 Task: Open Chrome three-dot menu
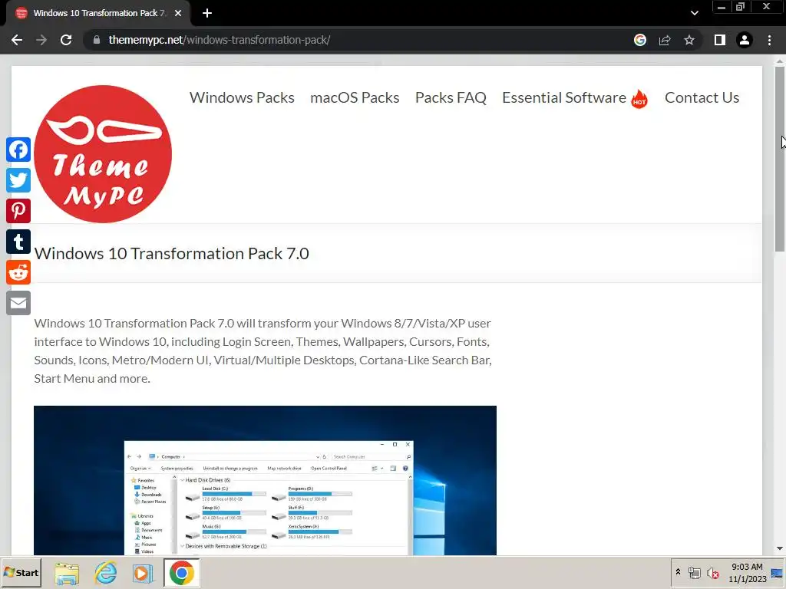click(769, 40)
